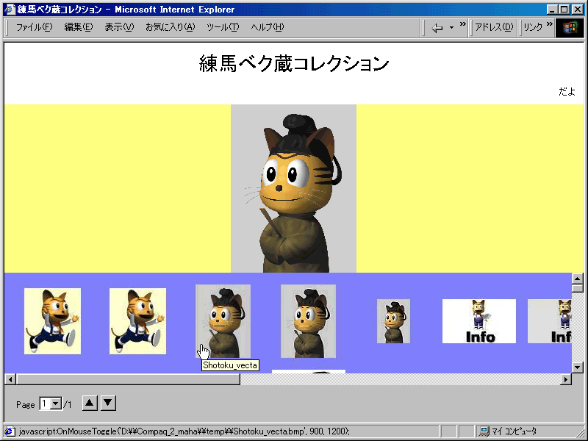
Task: Open the ツール(T) menu
Action: [223, 27]
